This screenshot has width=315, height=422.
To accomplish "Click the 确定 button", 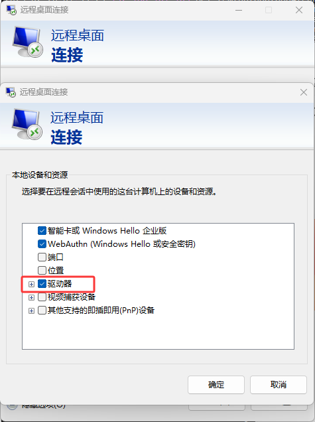I will click(216, 385).
